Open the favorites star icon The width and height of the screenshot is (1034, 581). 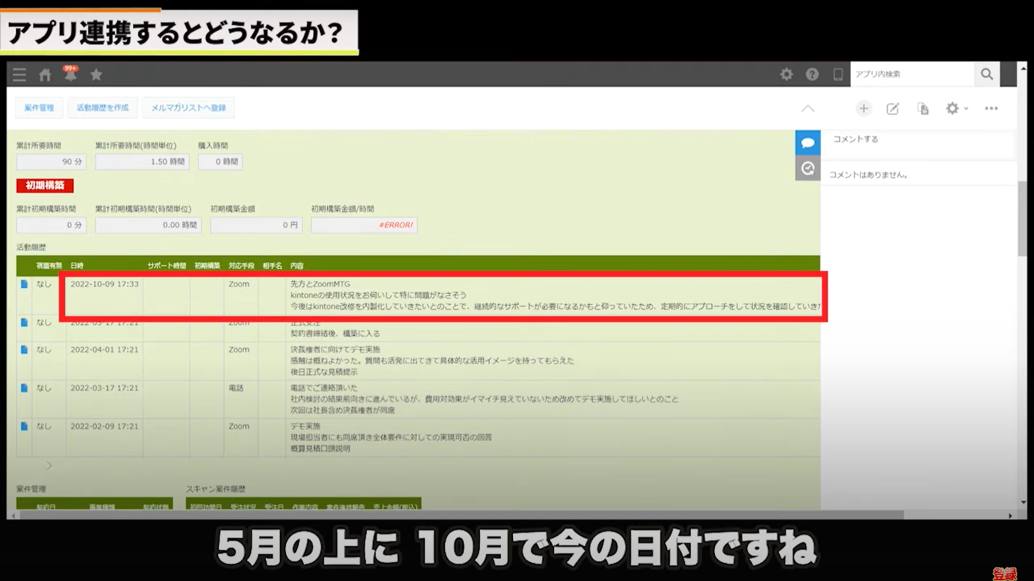(x=96, y=75)
